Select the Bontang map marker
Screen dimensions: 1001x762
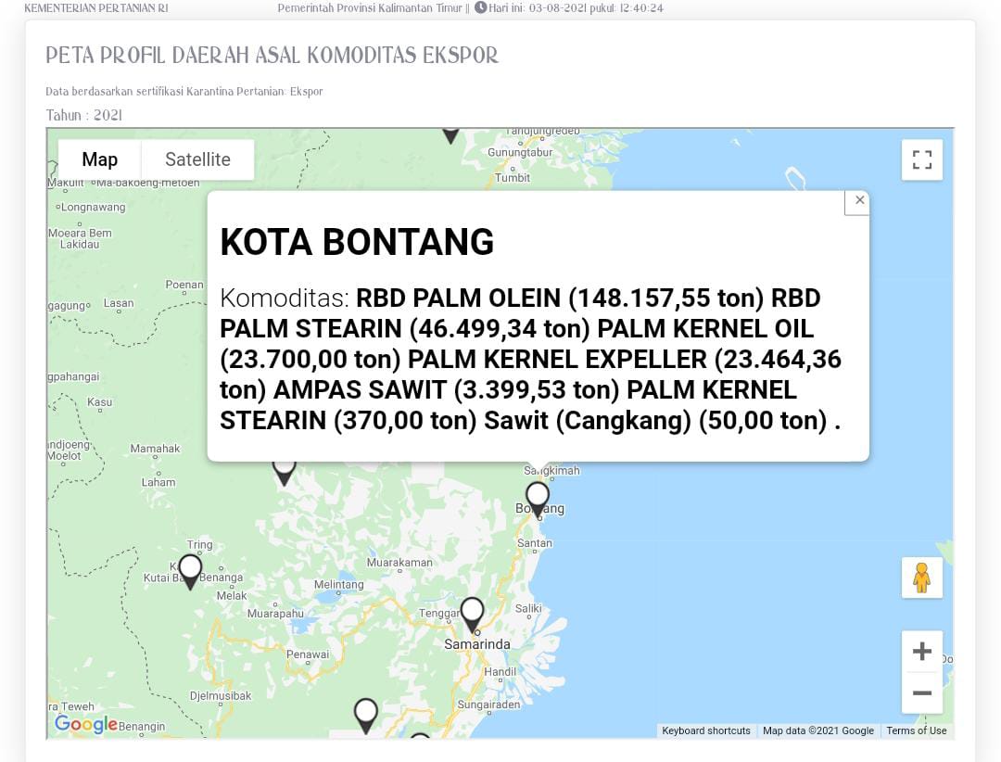538,498
